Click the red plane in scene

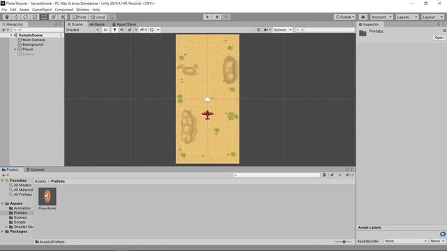(x=207, y=114)
